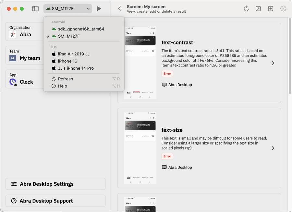Viewport: 292px width, 212px height.
Task: Expand the text-size result chevron
Action: tap(273, 148)
